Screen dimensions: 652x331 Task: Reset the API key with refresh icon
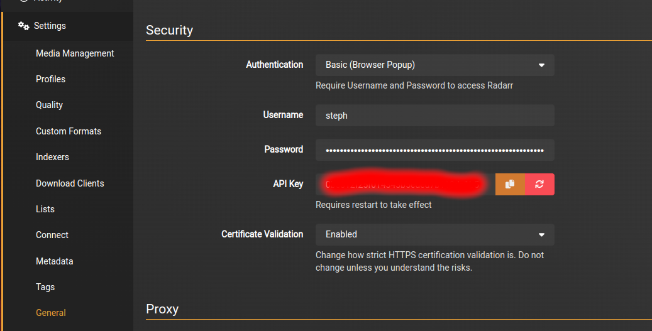point(539,184)
